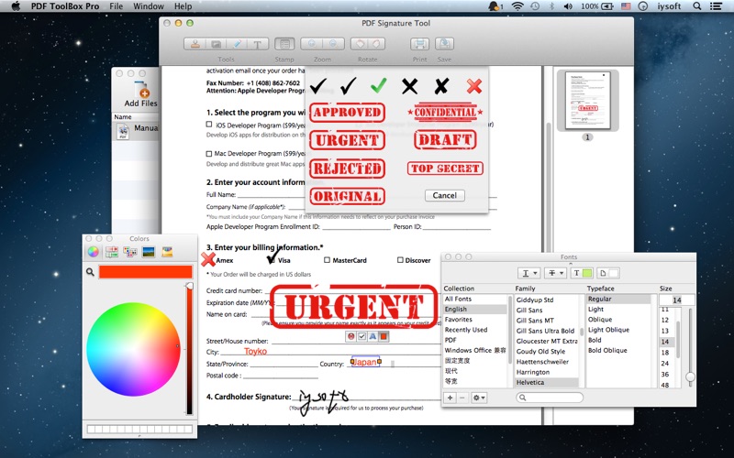Image resolution: width=734 pixels, height=458 pixels.
Task: Open the color sliders tab in Colors
Action: pos(111,253)
